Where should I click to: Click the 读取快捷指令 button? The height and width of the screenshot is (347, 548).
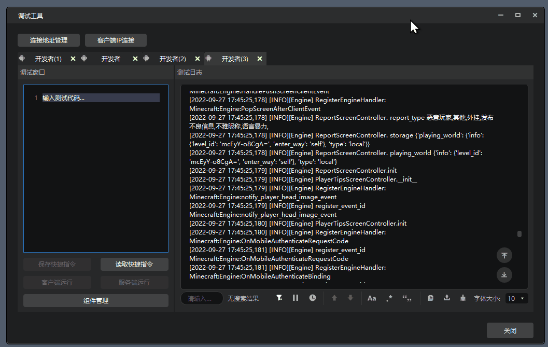pos(134,265)
